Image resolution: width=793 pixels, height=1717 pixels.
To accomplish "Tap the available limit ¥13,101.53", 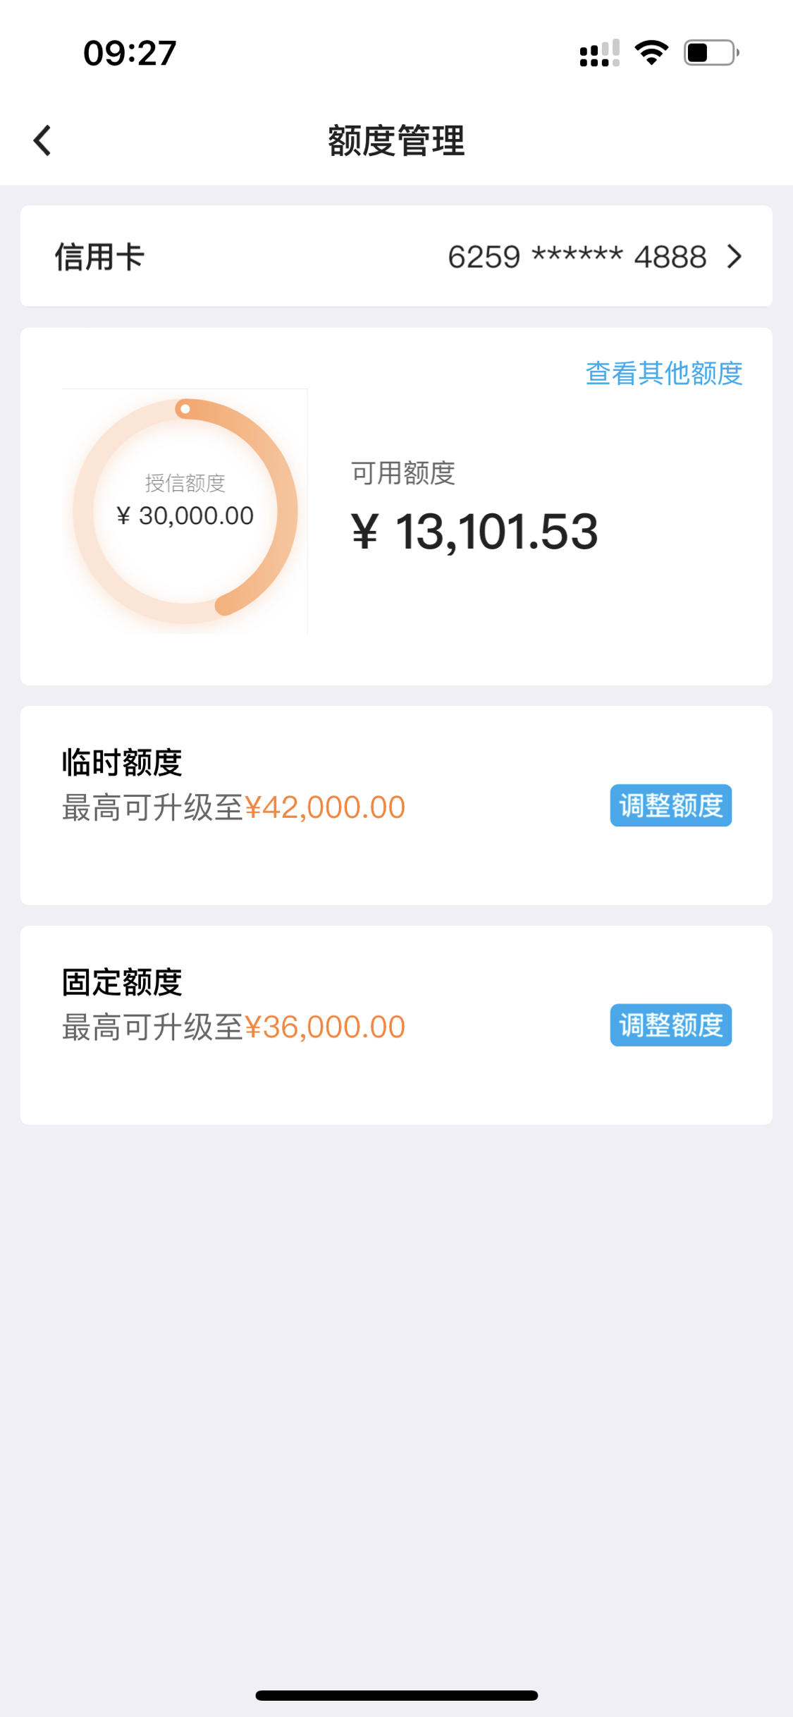I will point(475,531).
